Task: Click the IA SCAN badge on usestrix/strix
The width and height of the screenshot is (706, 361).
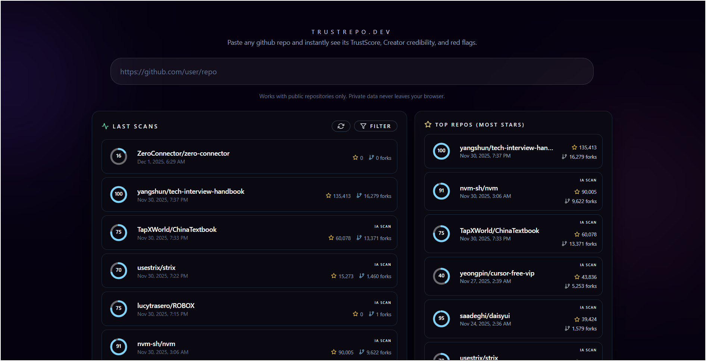Action: click(382, 264)
